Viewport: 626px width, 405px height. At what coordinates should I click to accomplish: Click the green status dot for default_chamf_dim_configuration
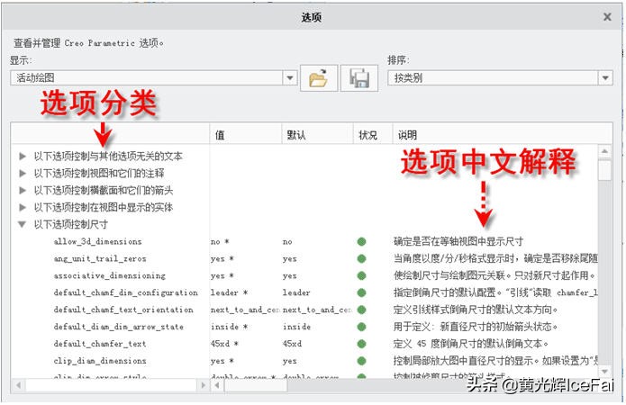[362, 292]
